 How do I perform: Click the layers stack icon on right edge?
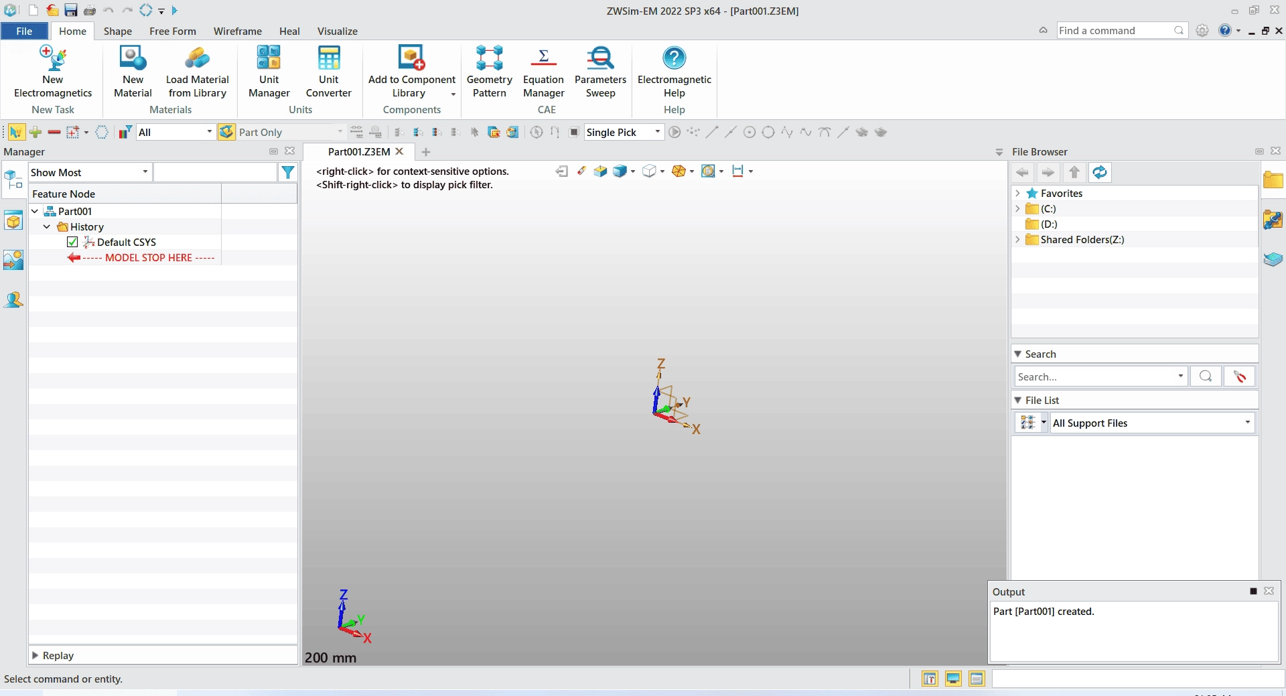1273,259
